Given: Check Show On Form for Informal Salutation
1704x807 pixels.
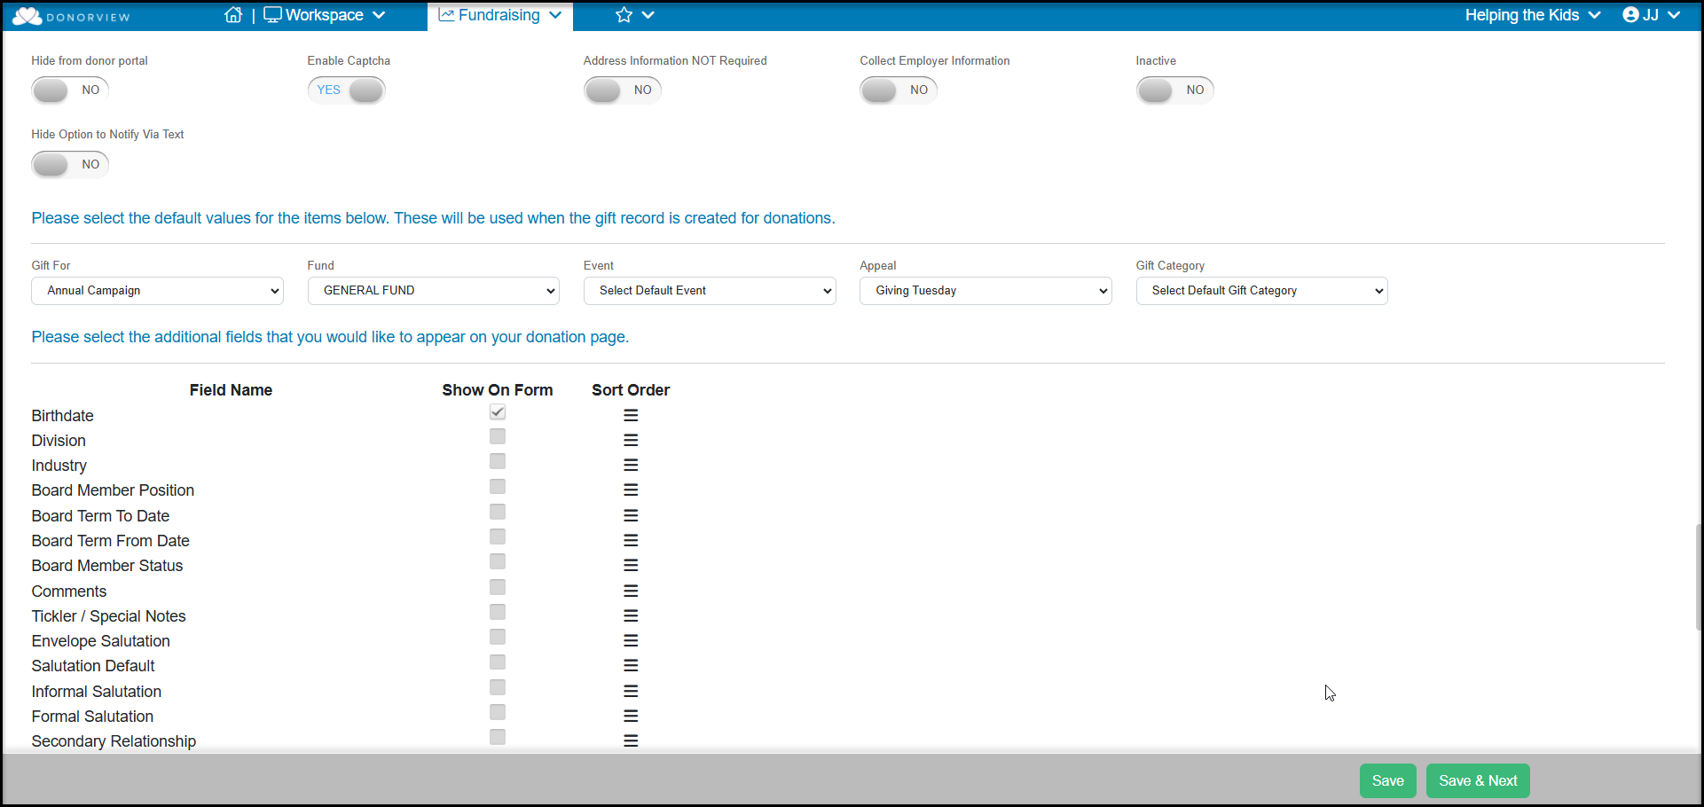Looking at the screenshot, I should point(498,687).
